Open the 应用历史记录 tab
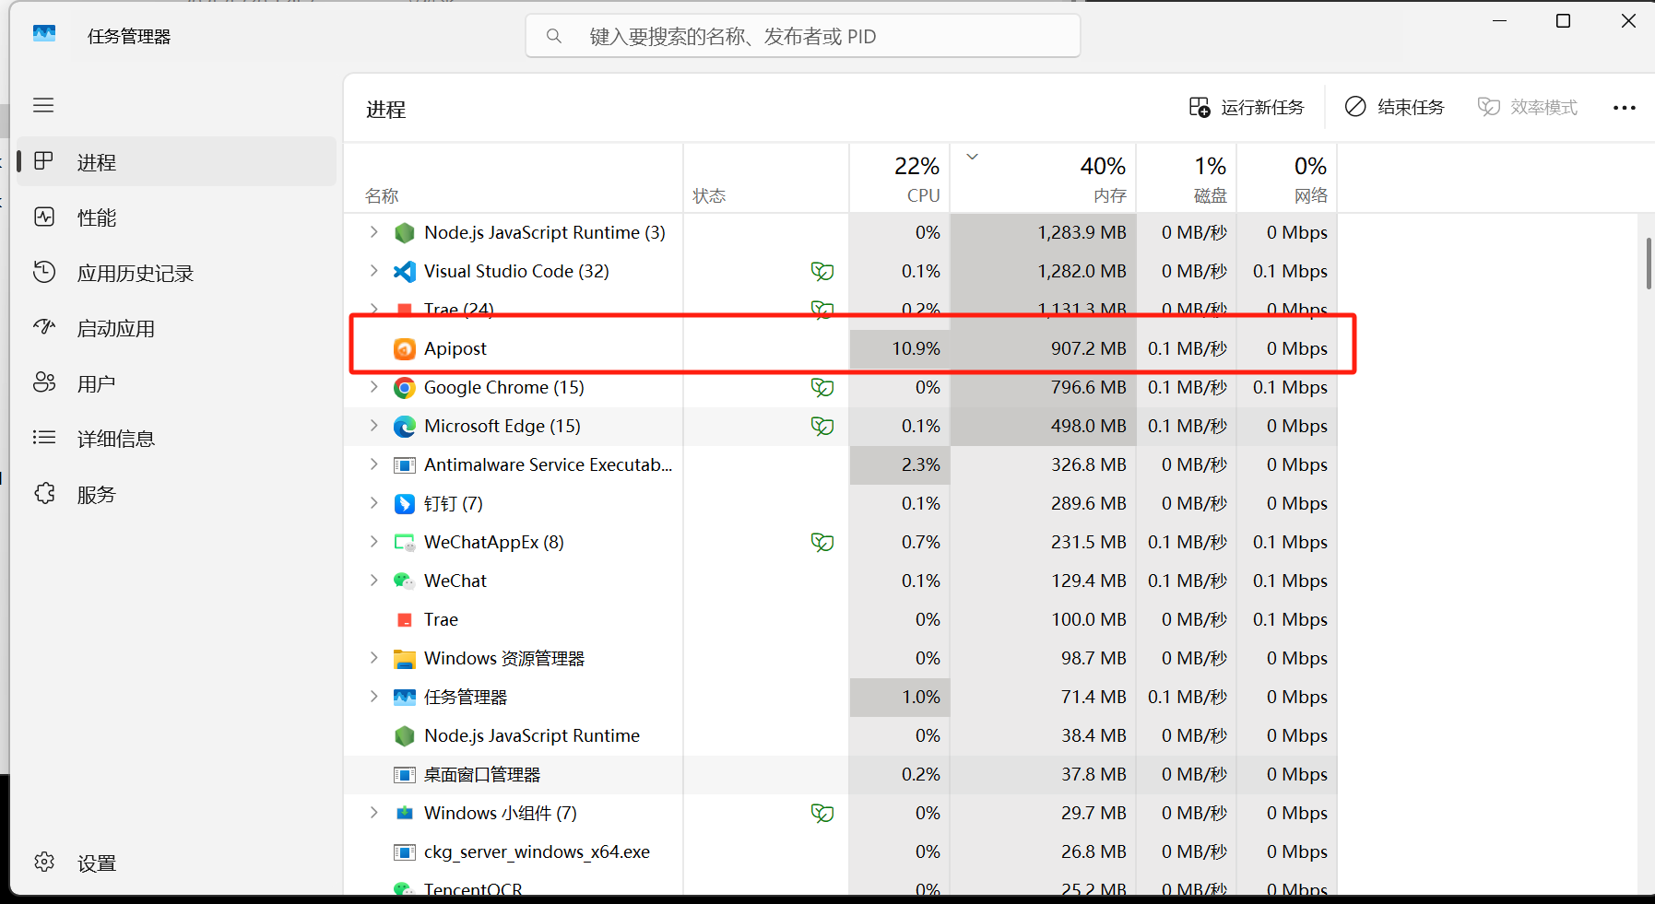This screenshot has width=1655, height=904. coord(176,273)
